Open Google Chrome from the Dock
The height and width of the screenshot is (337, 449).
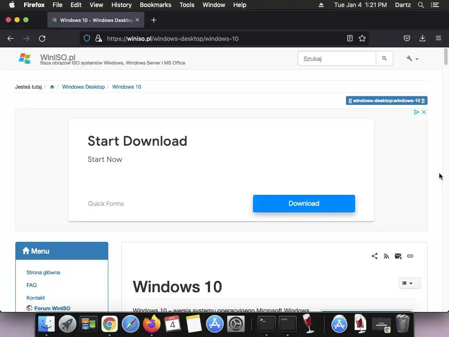pos(109,324)
